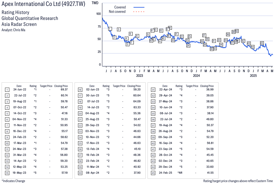This screenshot has height=183, width=276.
Task: Click closing price 33.60
Action: (210, 167)
